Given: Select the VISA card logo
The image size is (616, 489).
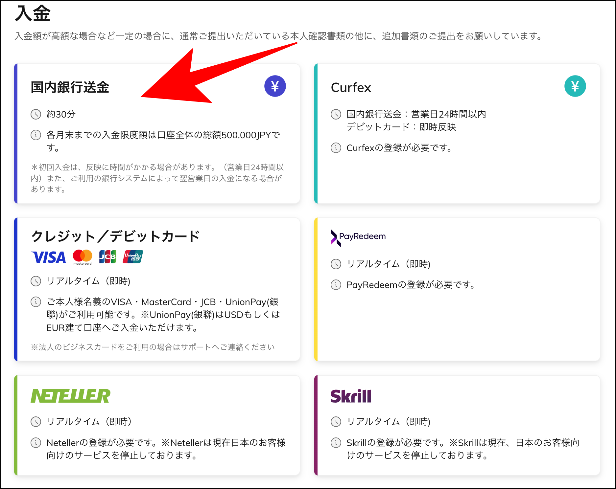Looking at the screenshot, I should coord(48,257).
